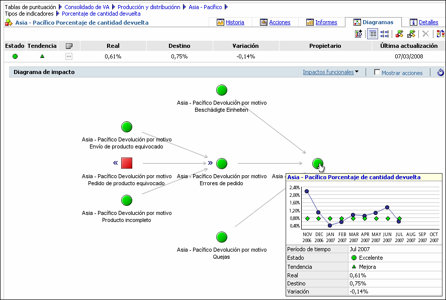Click the ellipsis button in the indicator row
Viewport: 446px width, 300px height.
[69, 56]
